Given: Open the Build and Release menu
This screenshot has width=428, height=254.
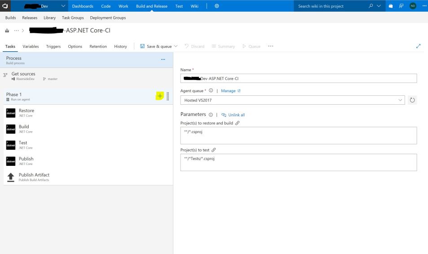Looking at the screenshot, I should click(x=152, y=6).
